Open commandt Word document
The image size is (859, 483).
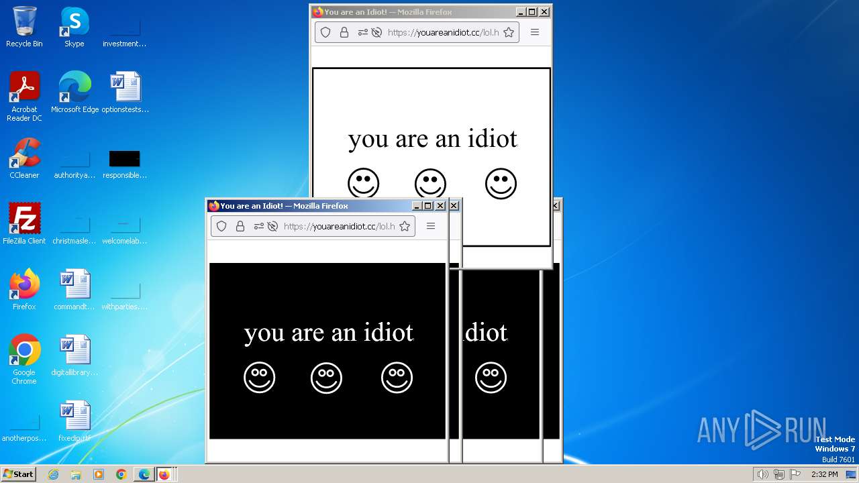tap(74, 290)
